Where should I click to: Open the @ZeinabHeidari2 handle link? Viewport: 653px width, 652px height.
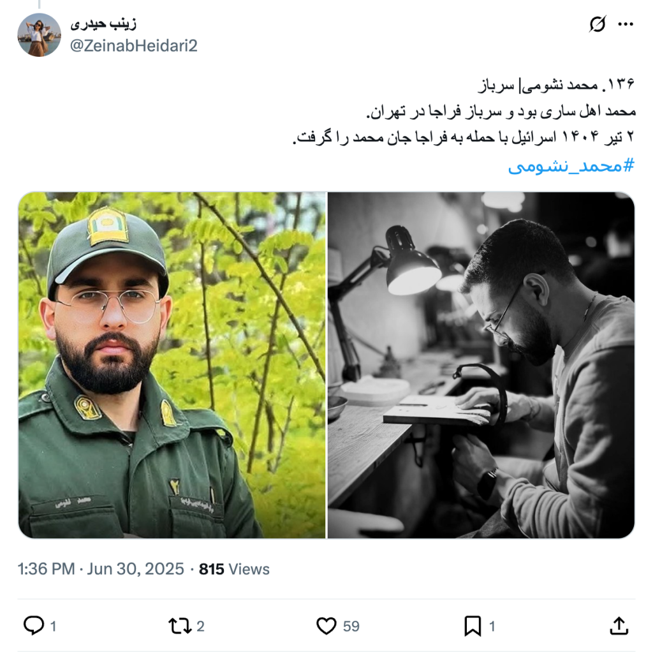pyautogui.click(x=134, y=45)
